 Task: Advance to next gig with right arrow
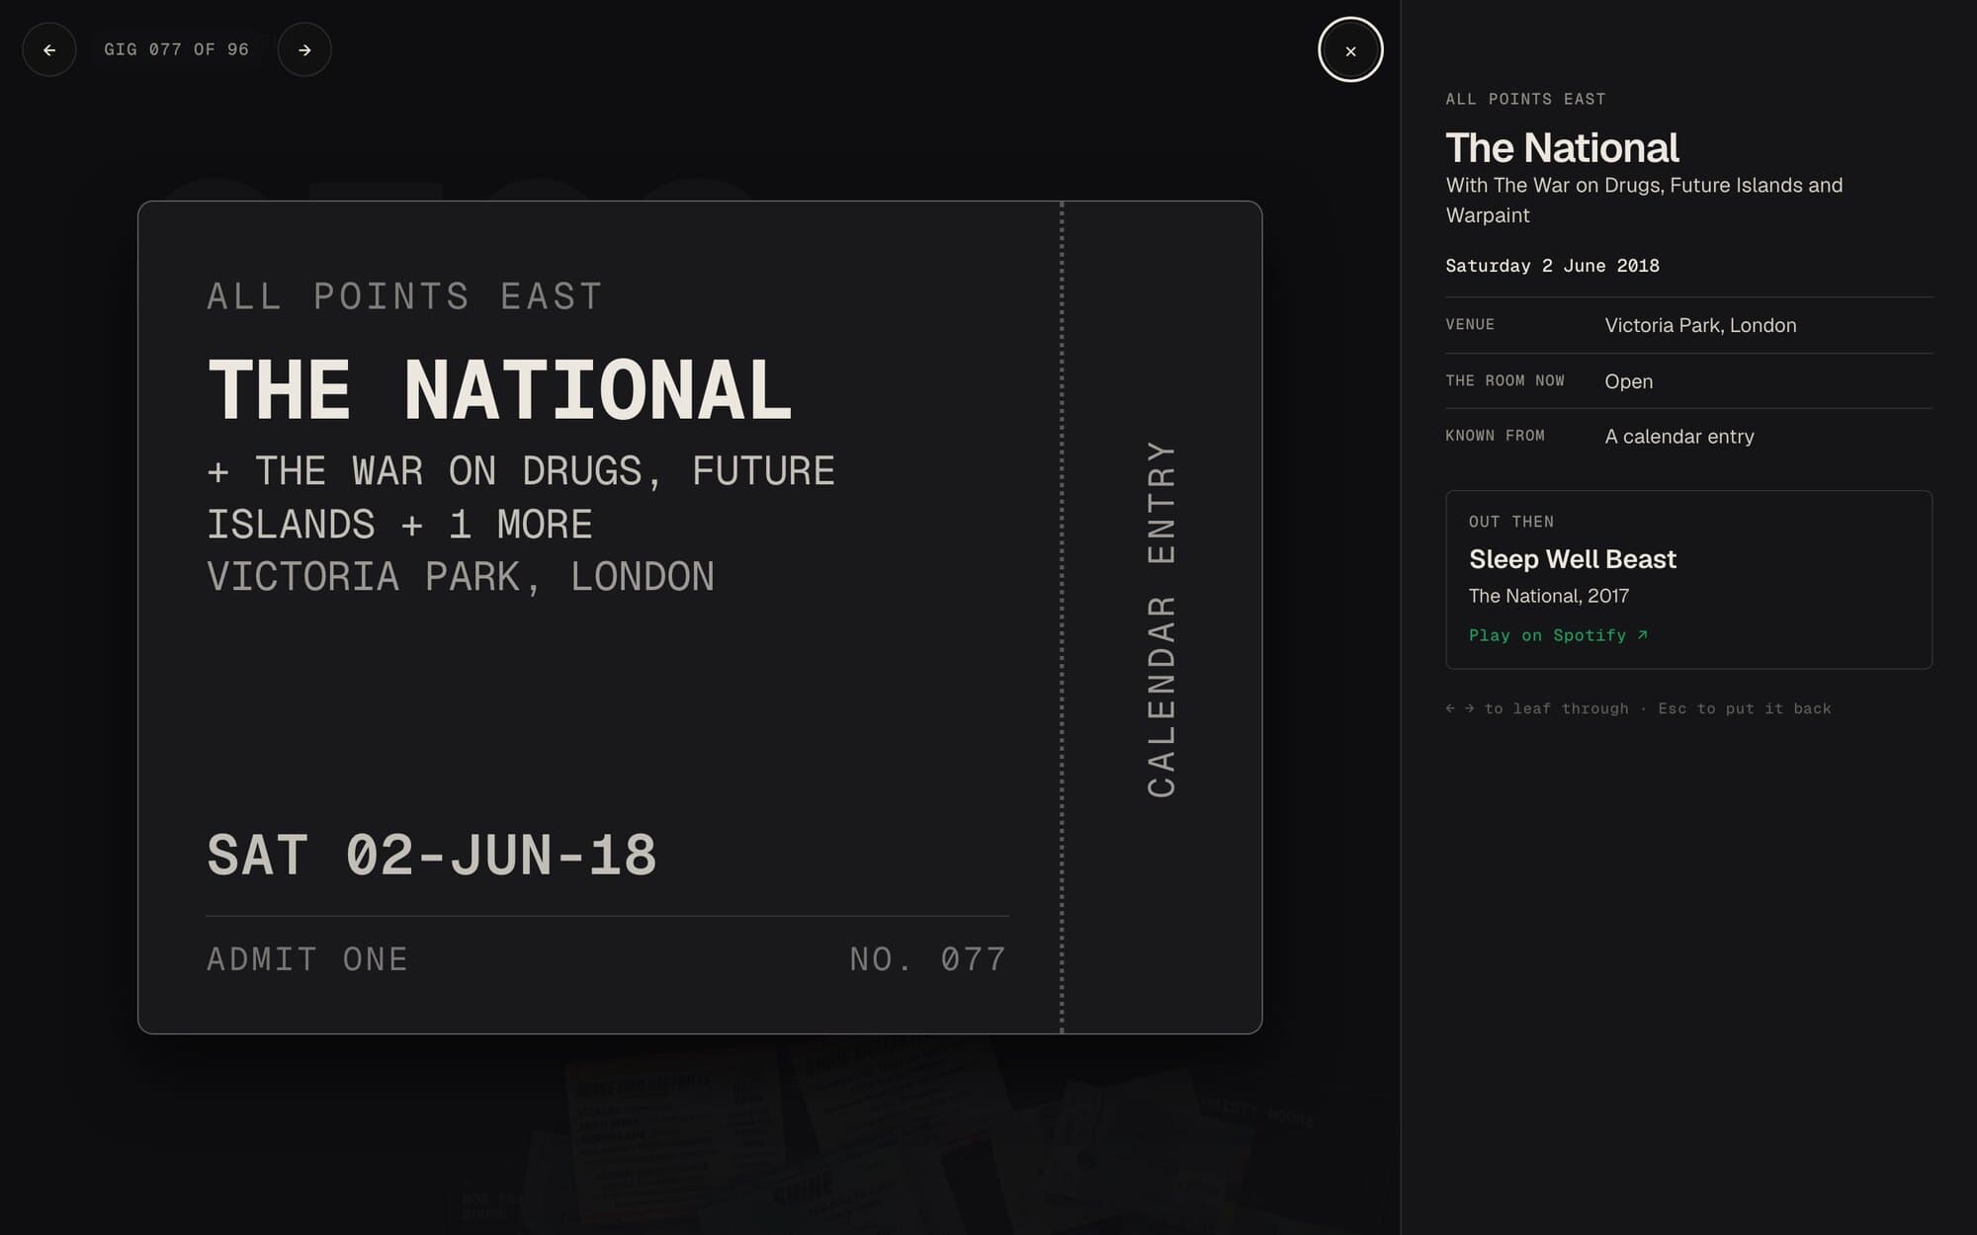click(x=304, y=49)
